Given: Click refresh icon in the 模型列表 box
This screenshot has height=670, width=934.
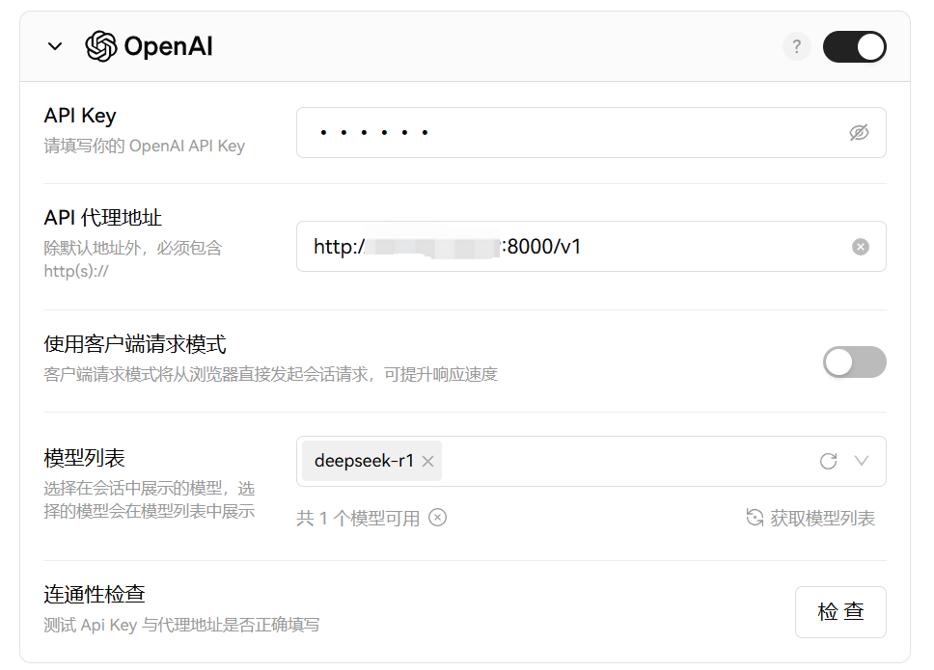Looking at the screenshot, I should click(828, 462).
